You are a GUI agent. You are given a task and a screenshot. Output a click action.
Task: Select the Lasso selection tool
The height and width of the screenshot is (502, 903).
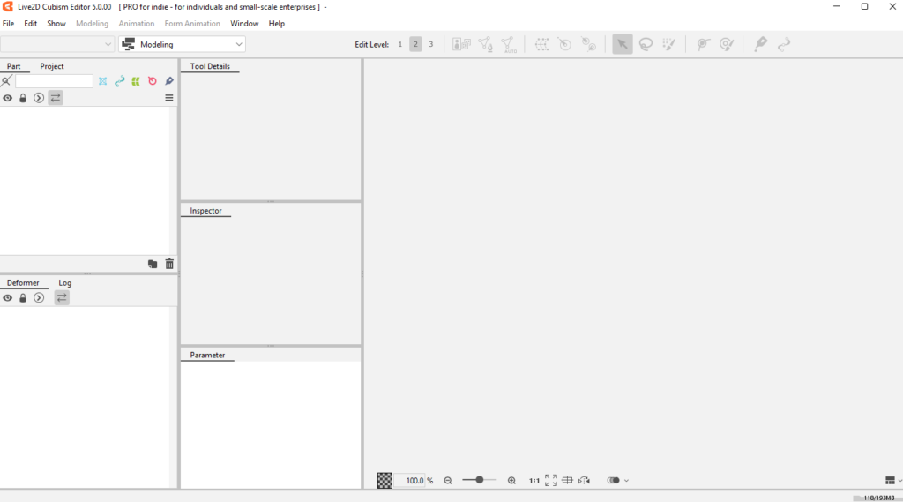coord(646,44)
